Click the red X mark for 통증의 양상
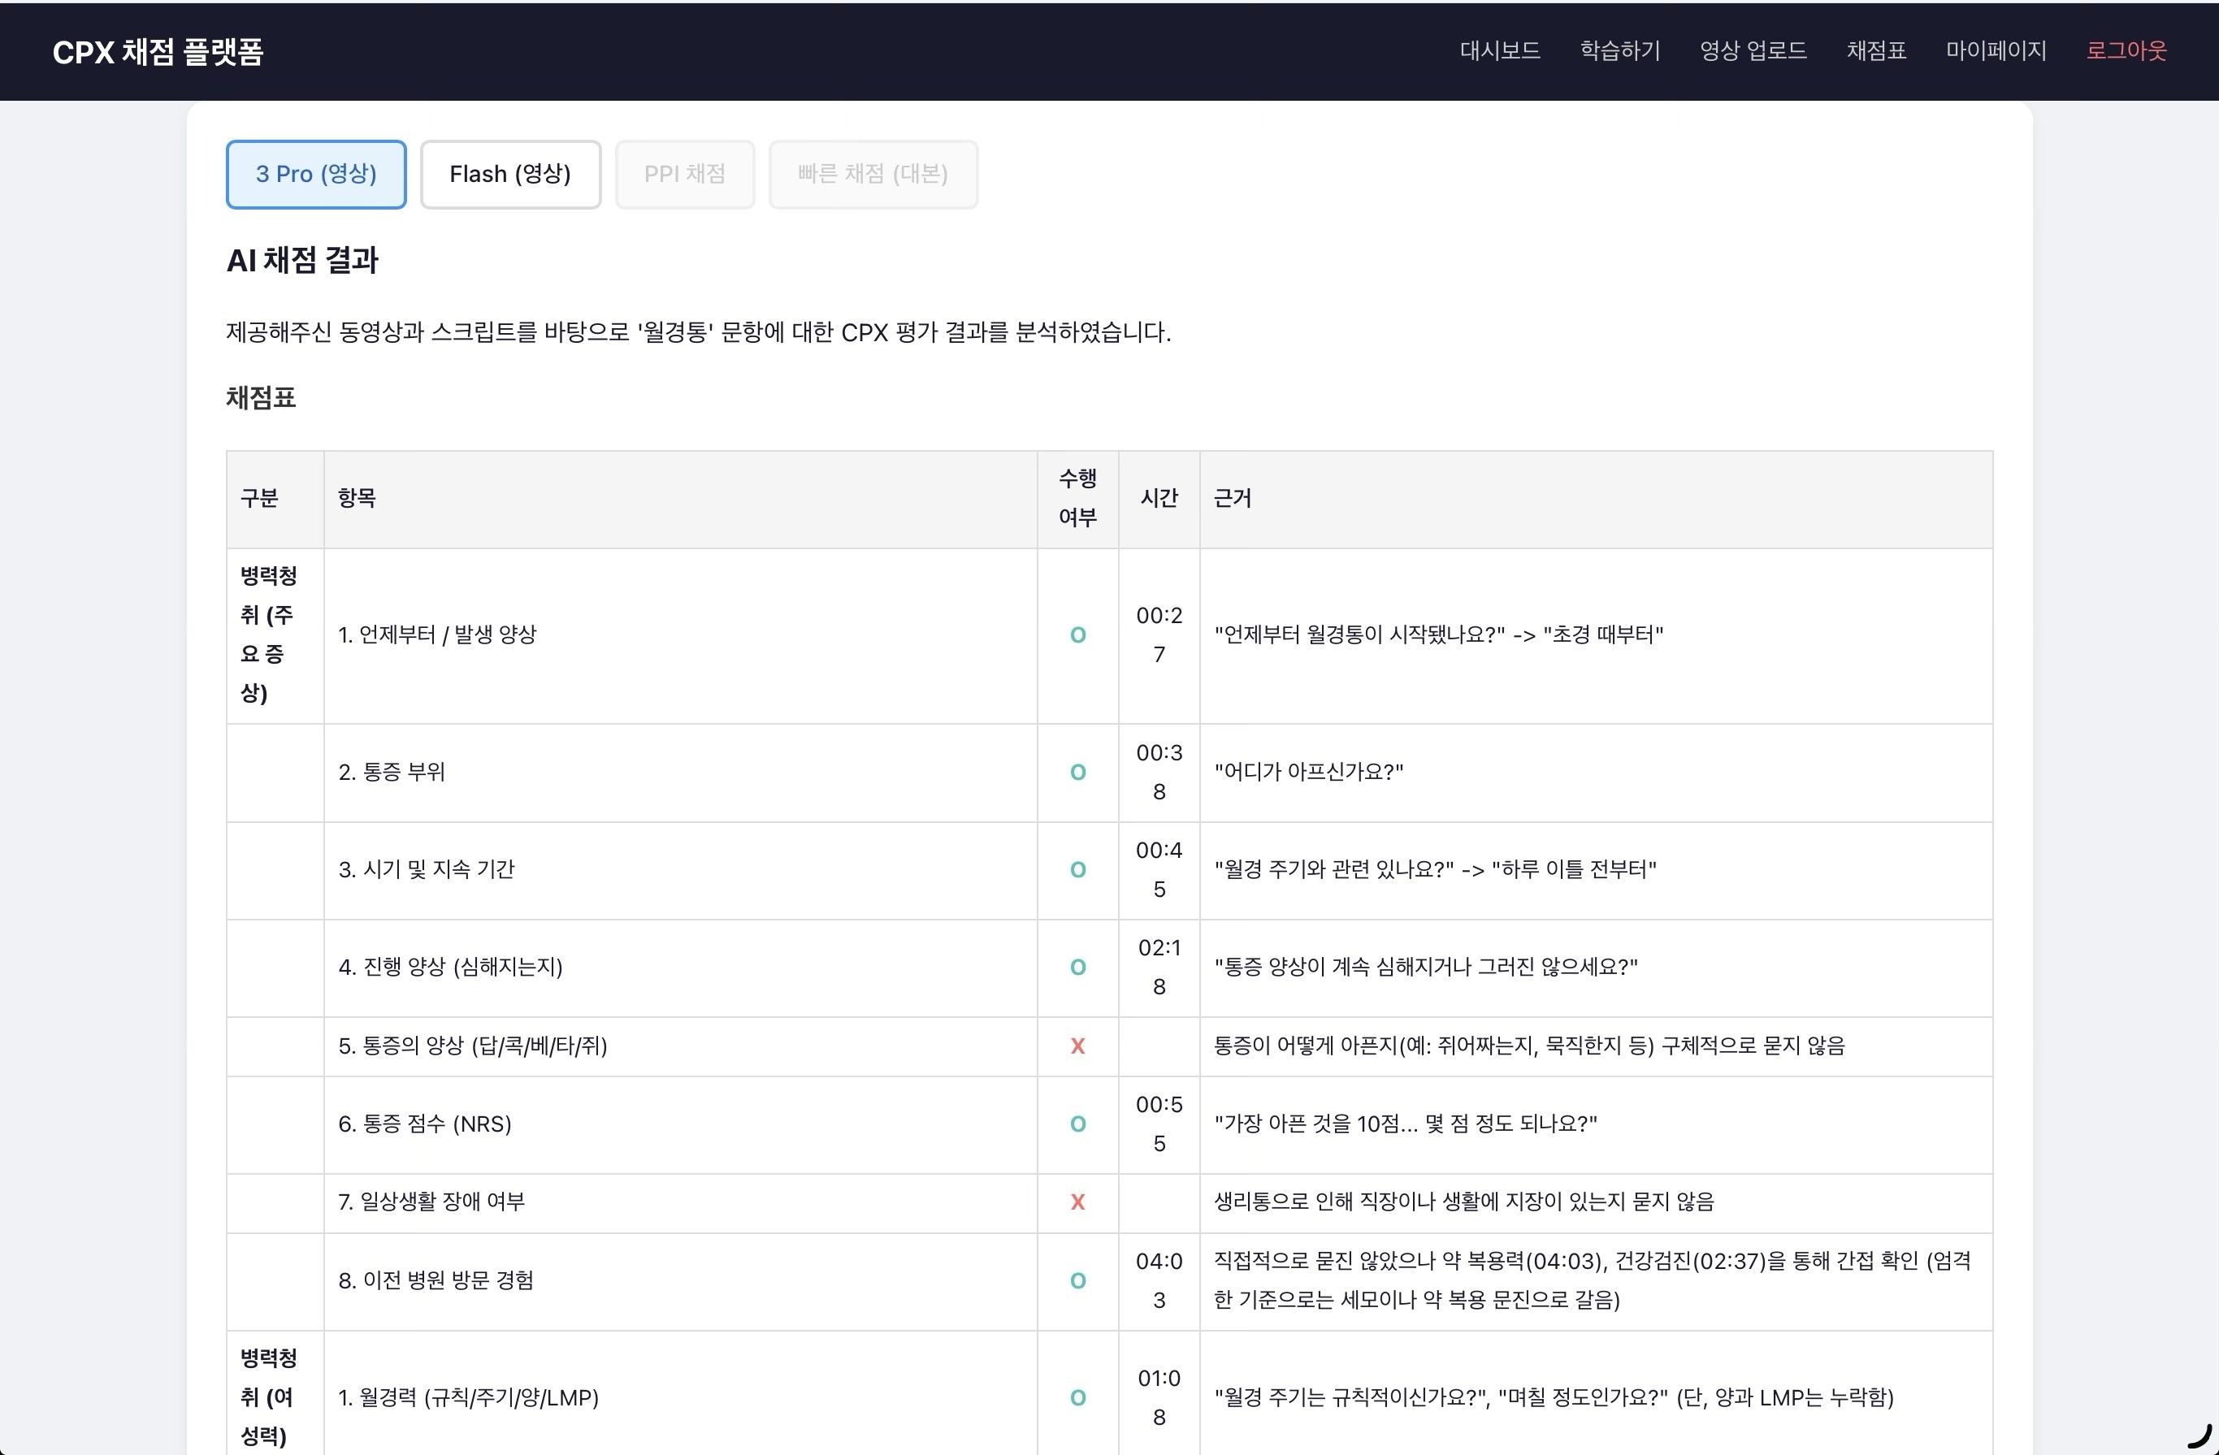The height and width of the screenshot is (1455, 2219). click(1077, 1046)
